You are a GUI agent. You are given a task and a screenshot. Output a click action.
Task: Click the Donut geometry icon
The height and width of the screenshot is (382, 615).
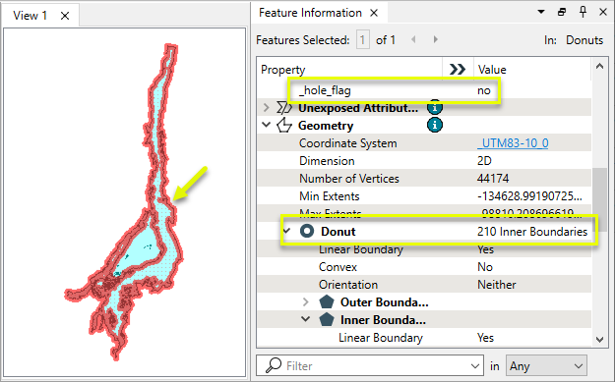tap(307, 231)
